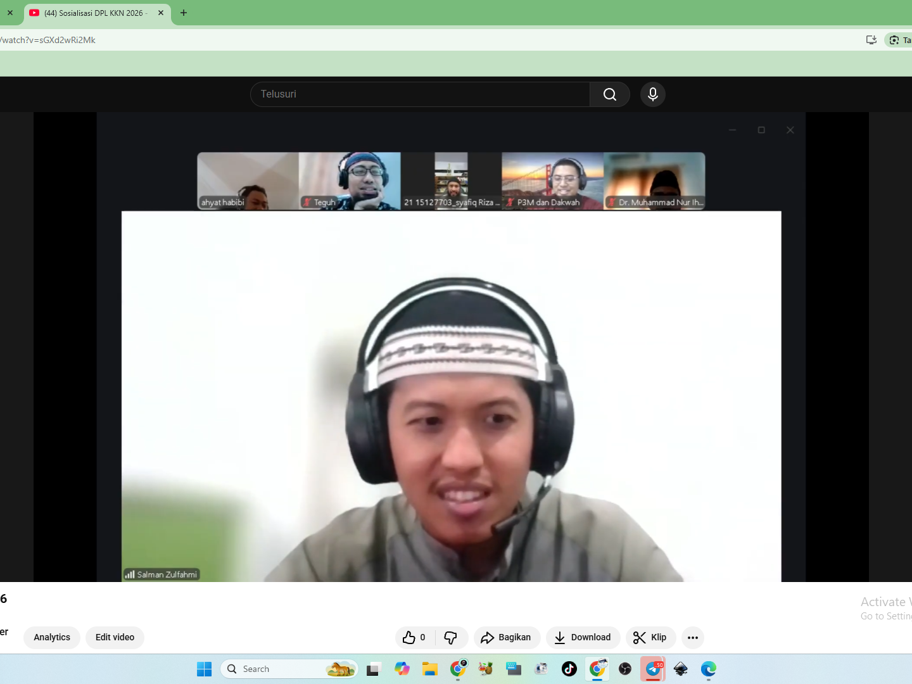Open video Analytics
Screen dimensions: 912x684
(x=52, y=638)
